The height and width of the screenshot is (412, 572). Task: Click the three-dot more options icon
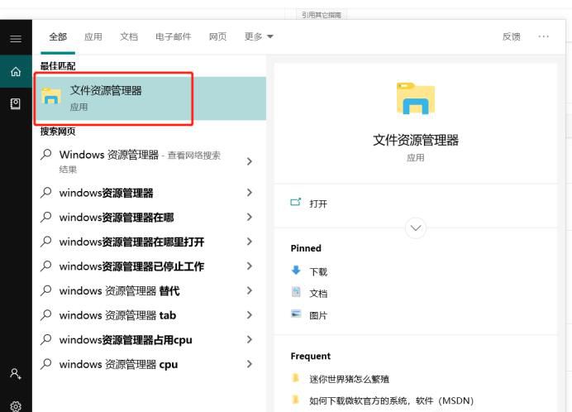pyautogui.click(x=543, y=36)
